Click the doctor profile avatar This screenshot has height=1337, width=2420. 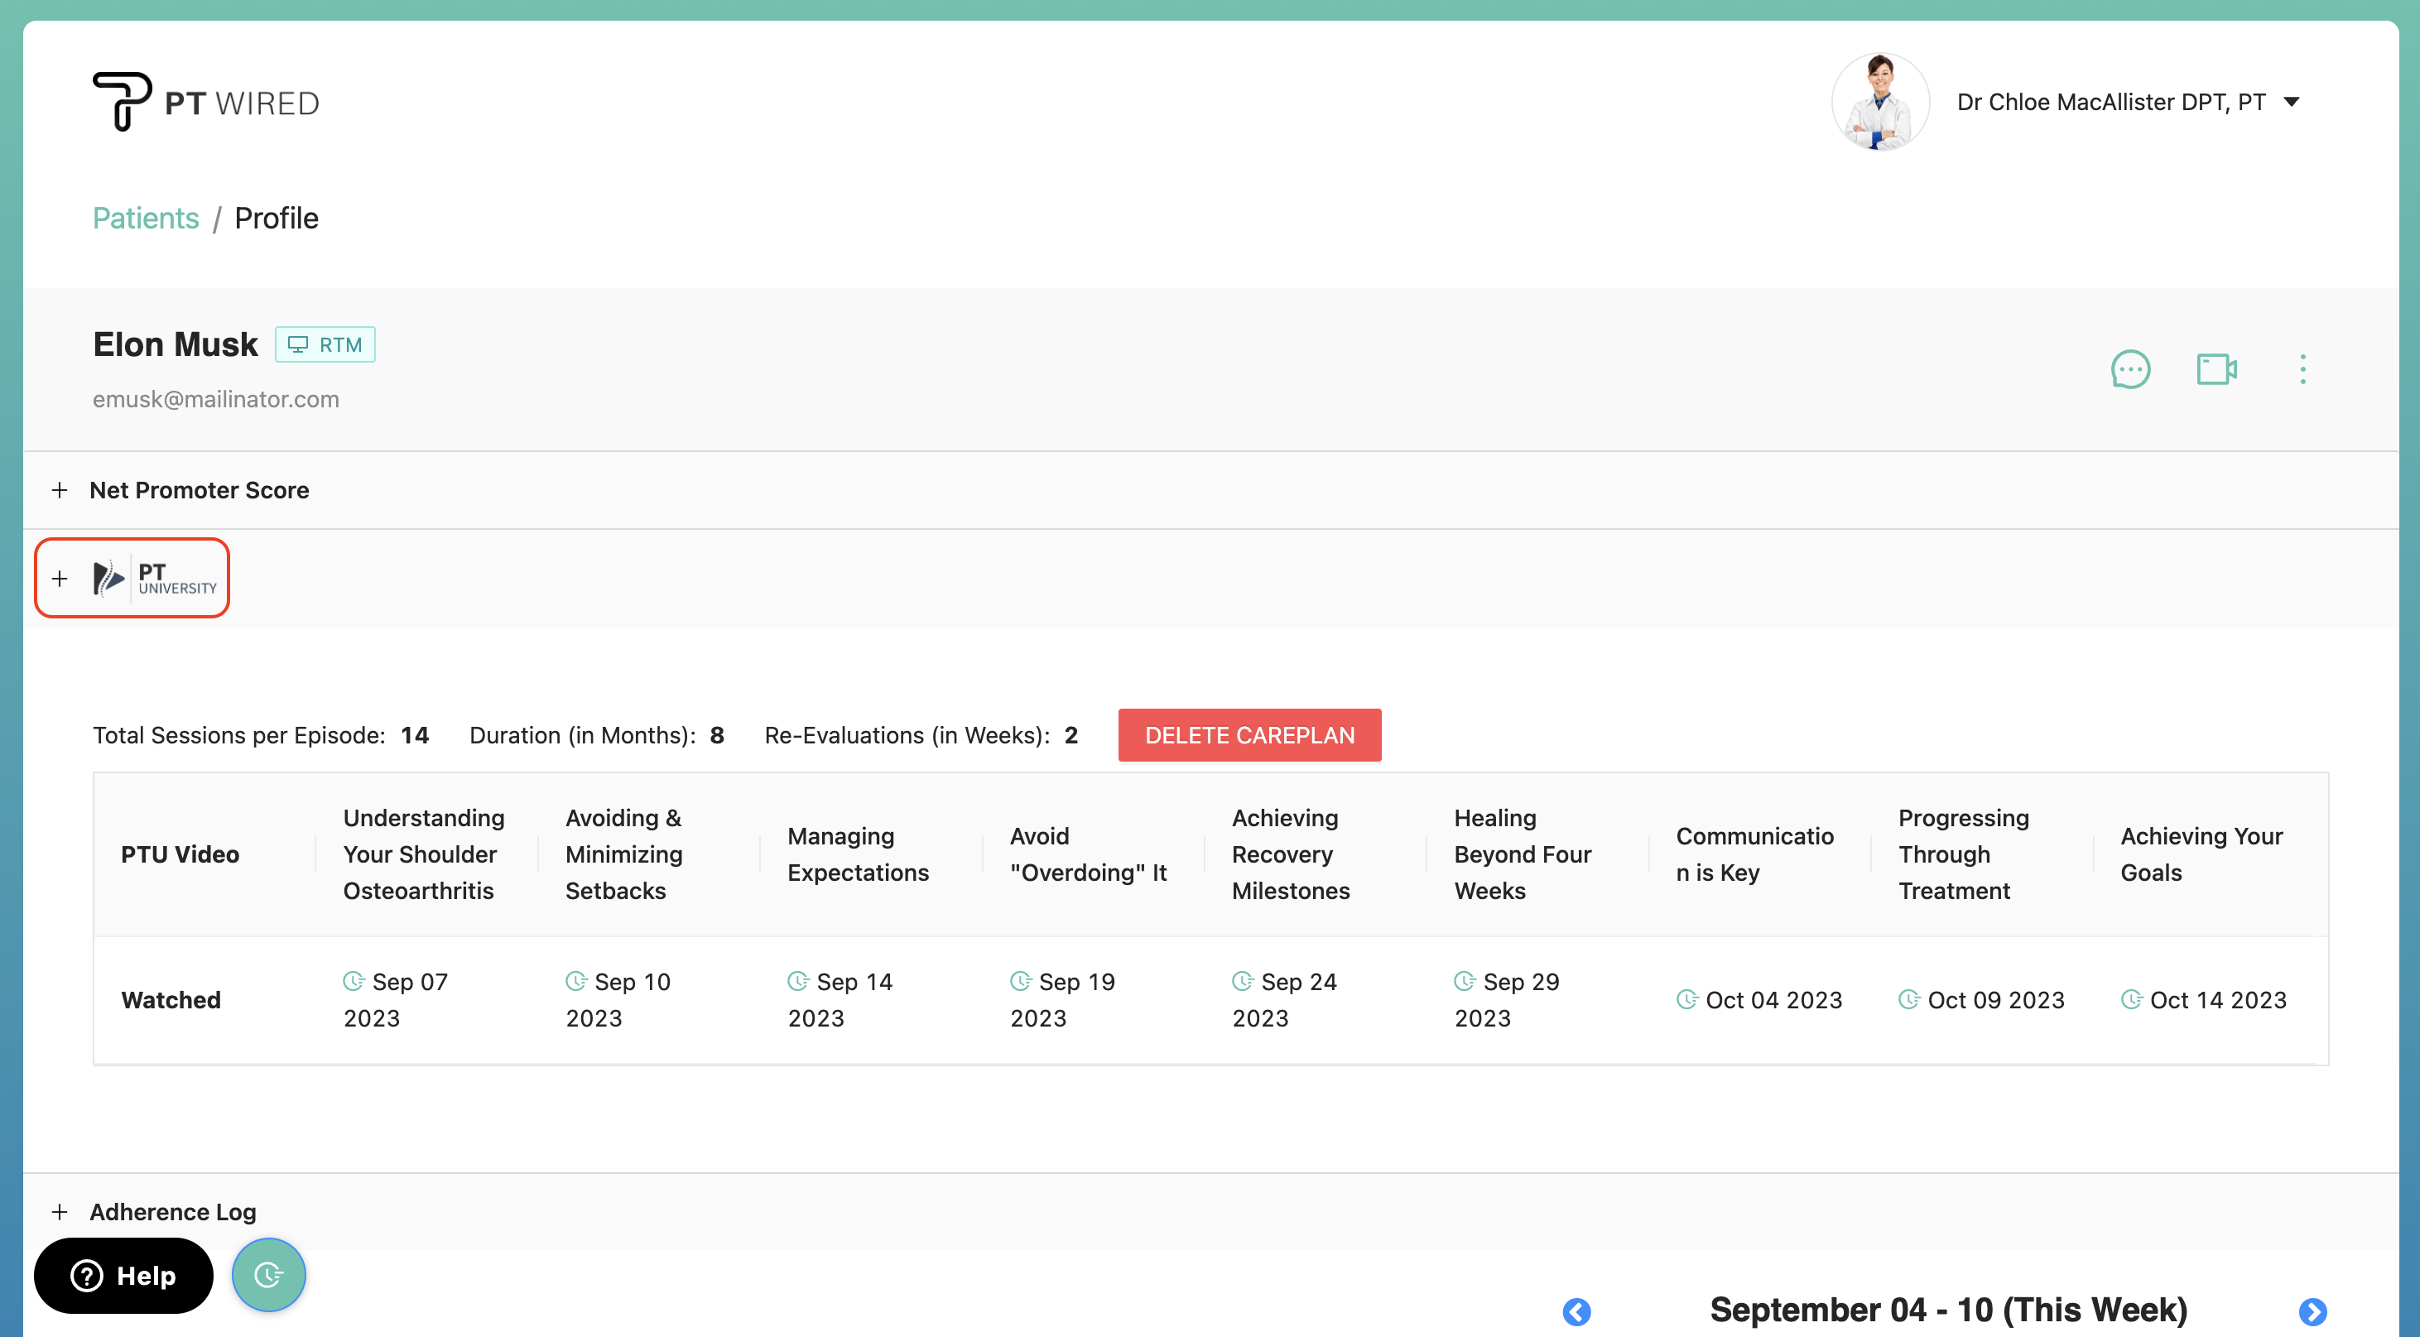[1880, 102]
